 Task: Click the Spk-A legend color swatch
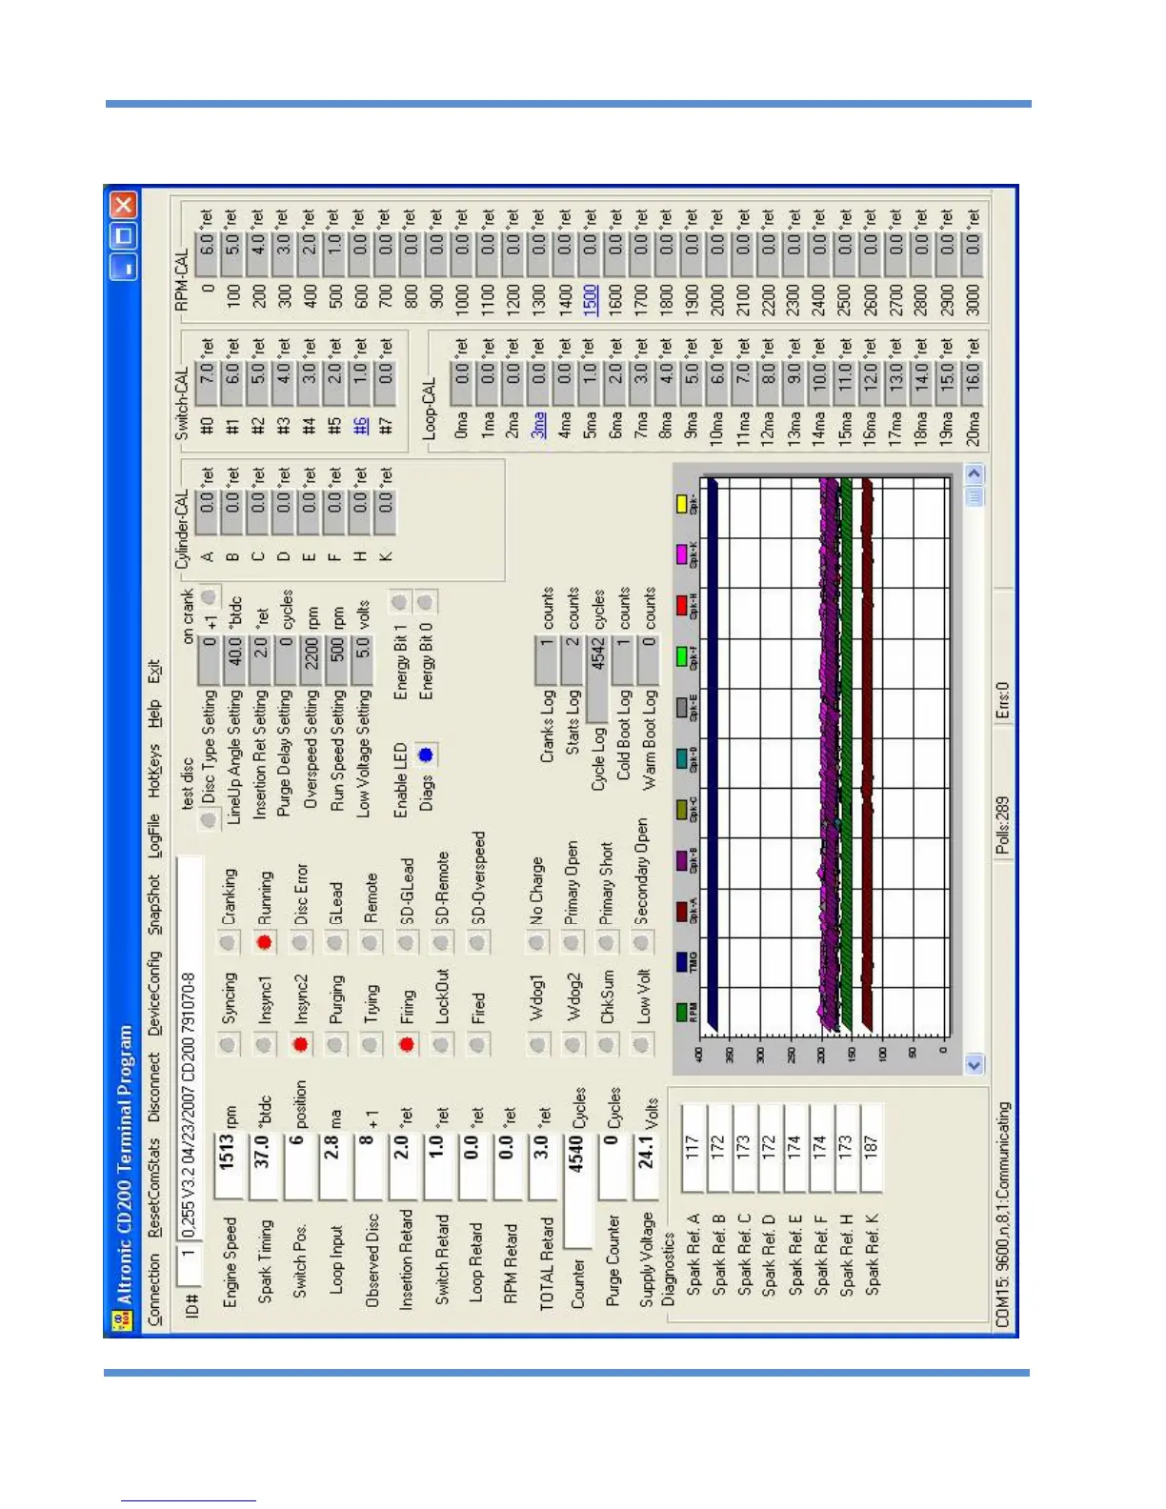(x=682, y=912)
